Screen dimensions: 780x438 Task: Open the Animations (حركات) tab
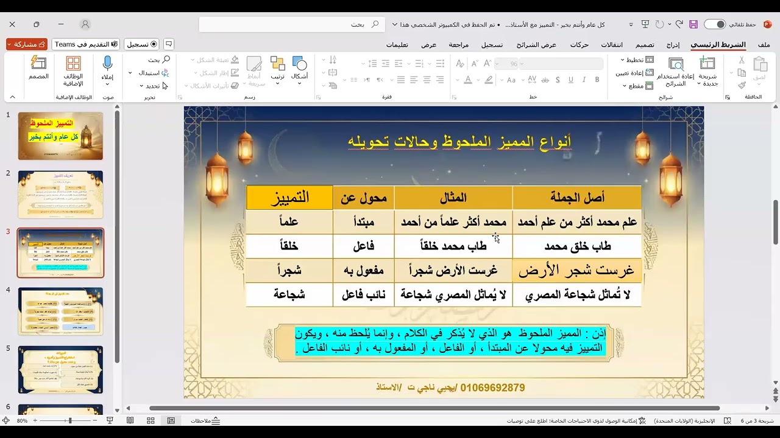coord(579,44)
